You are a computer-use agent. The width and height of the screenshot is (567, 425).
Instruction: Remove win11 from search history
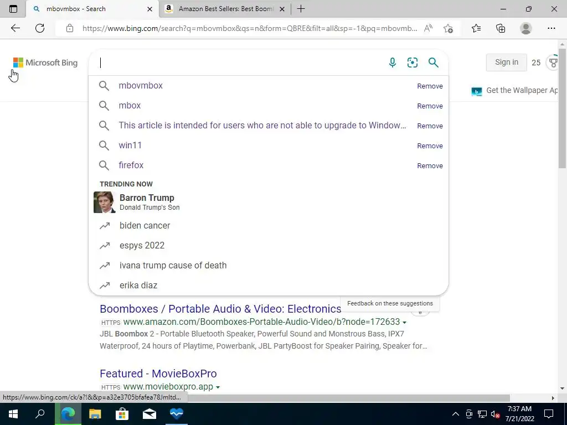[x=430, y=146]
